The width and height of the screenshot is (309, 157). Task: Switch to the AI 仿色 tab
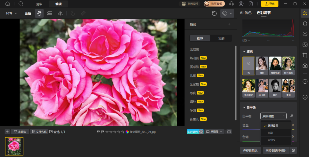click(x=246, y=13)
